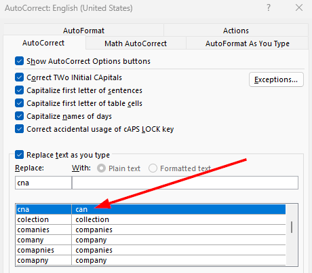This screenshot has height=273, width=312.
Task: Switch to the AutoFormat tab
Action: pyautogui.click(x=83, y=31)
